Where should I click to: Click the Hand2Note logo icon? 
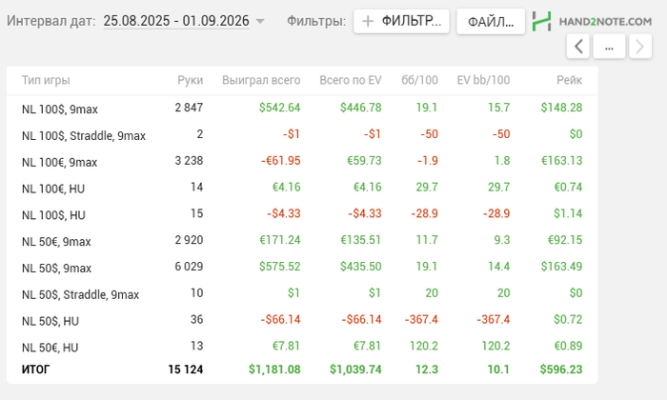(x=542, y=21)
